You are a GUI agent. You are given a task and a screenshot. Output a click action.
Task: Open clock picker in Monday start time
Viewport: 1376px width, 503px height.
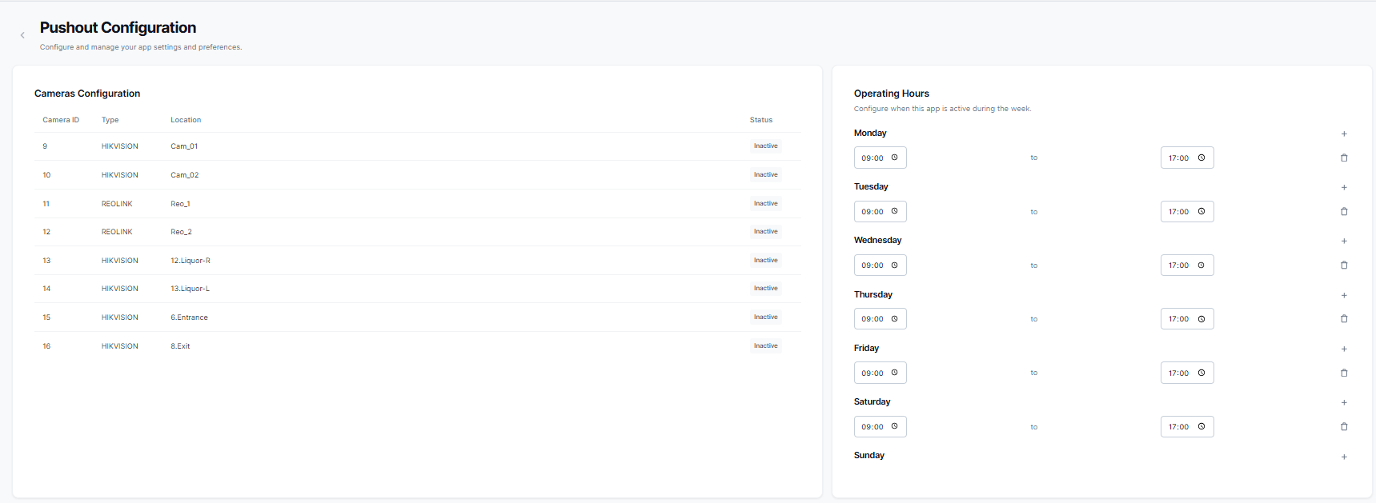(894, 158)
